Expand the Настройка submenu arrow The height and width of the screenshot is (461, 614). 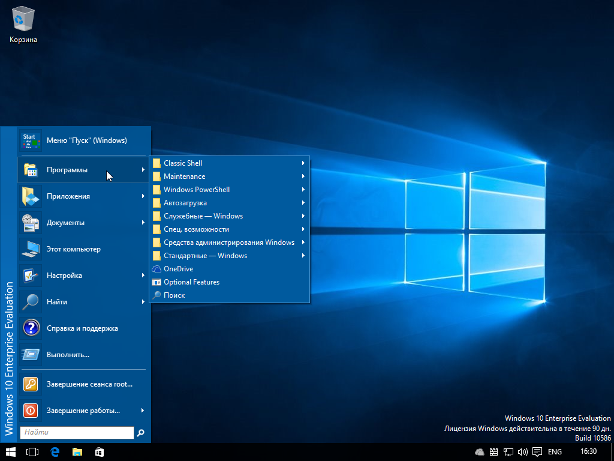pyautogui.click(x=143, y=275)
